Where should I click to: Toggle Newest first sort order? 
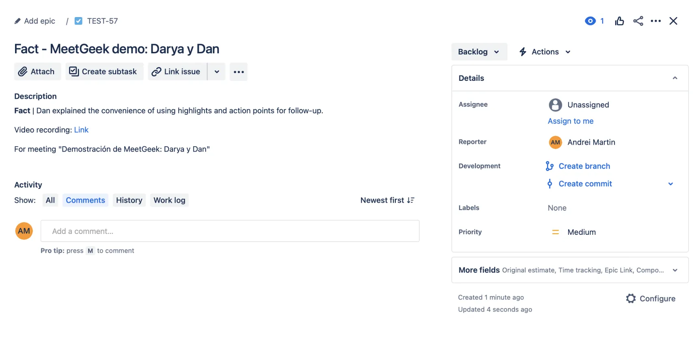point(387,200)
